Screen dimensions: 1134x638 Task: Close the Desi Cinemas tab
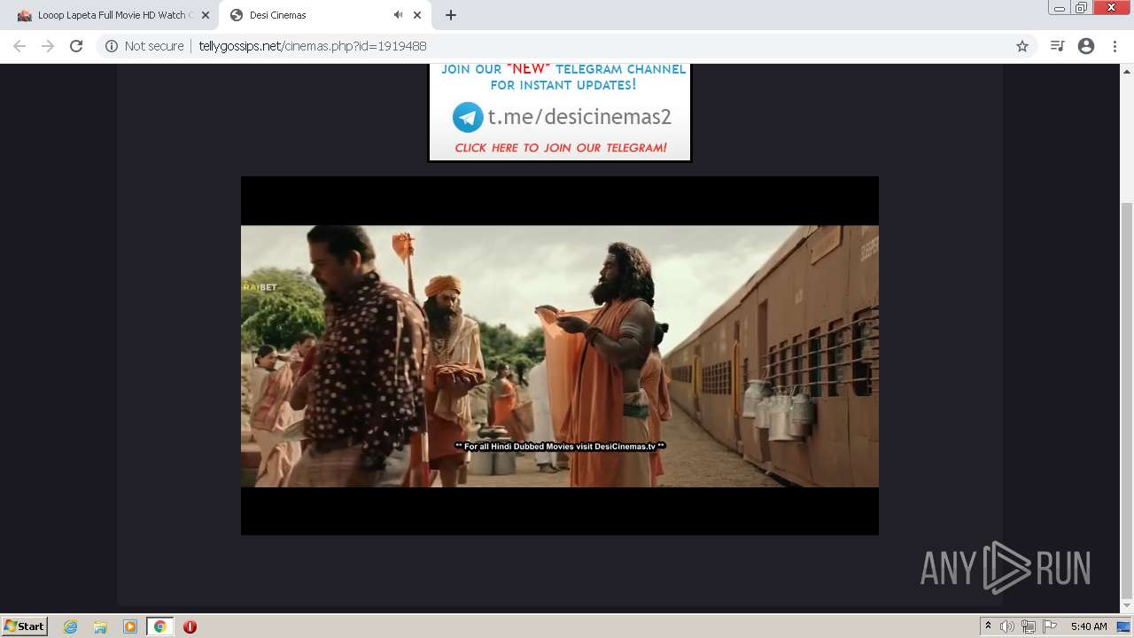click(x=417, y=15)
